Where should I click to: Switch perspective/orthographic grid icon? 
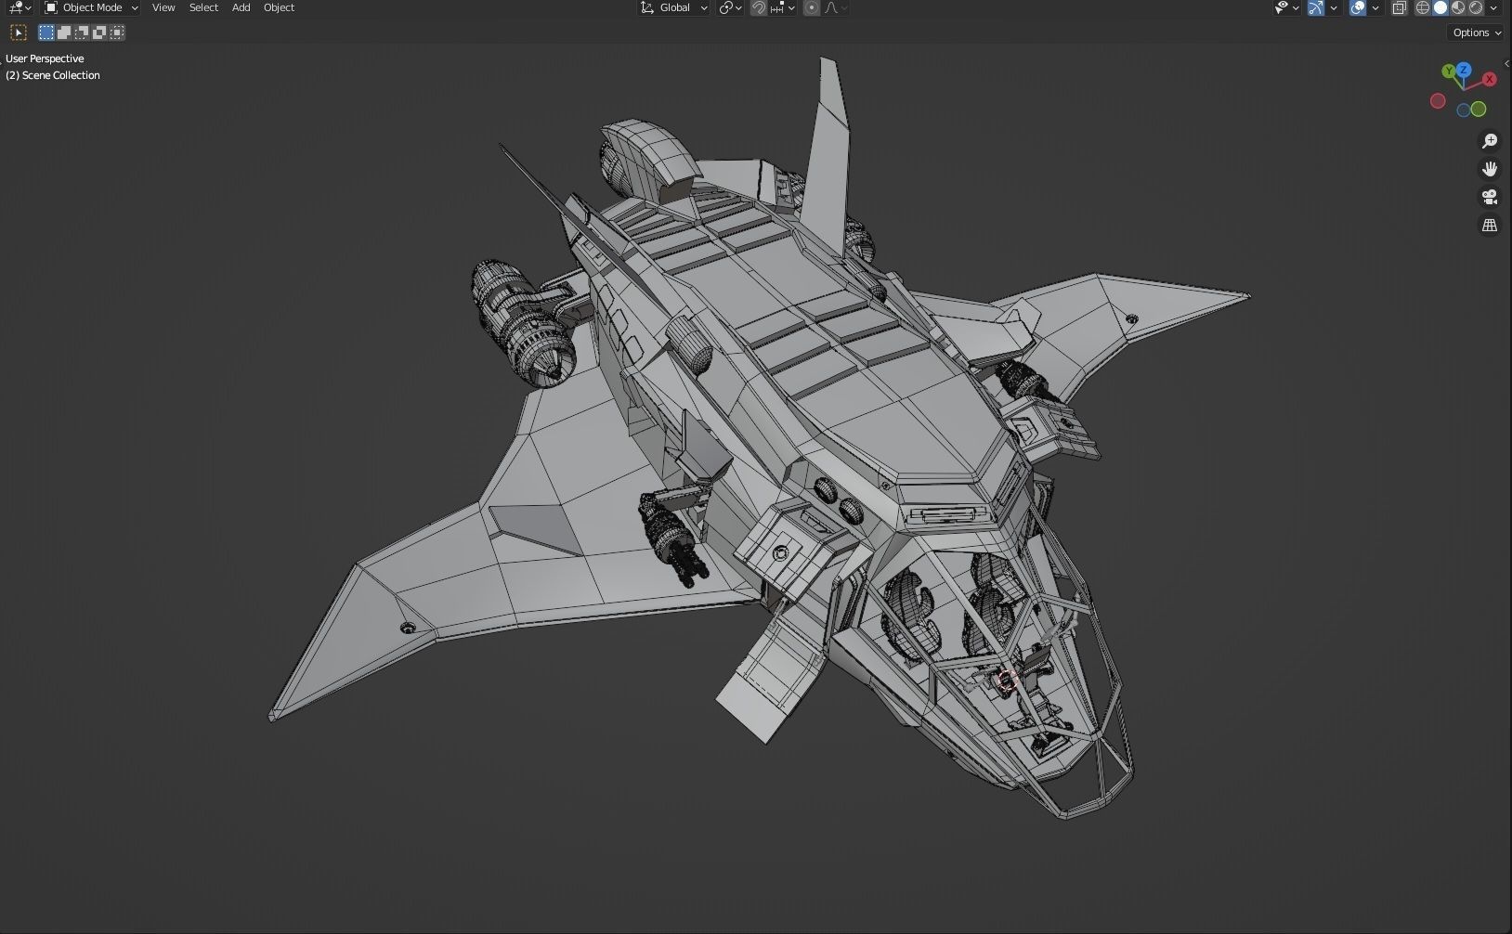(x=1490, y=225)
